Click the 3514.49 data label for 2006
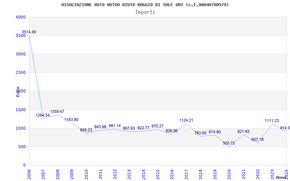 (29, 32)
